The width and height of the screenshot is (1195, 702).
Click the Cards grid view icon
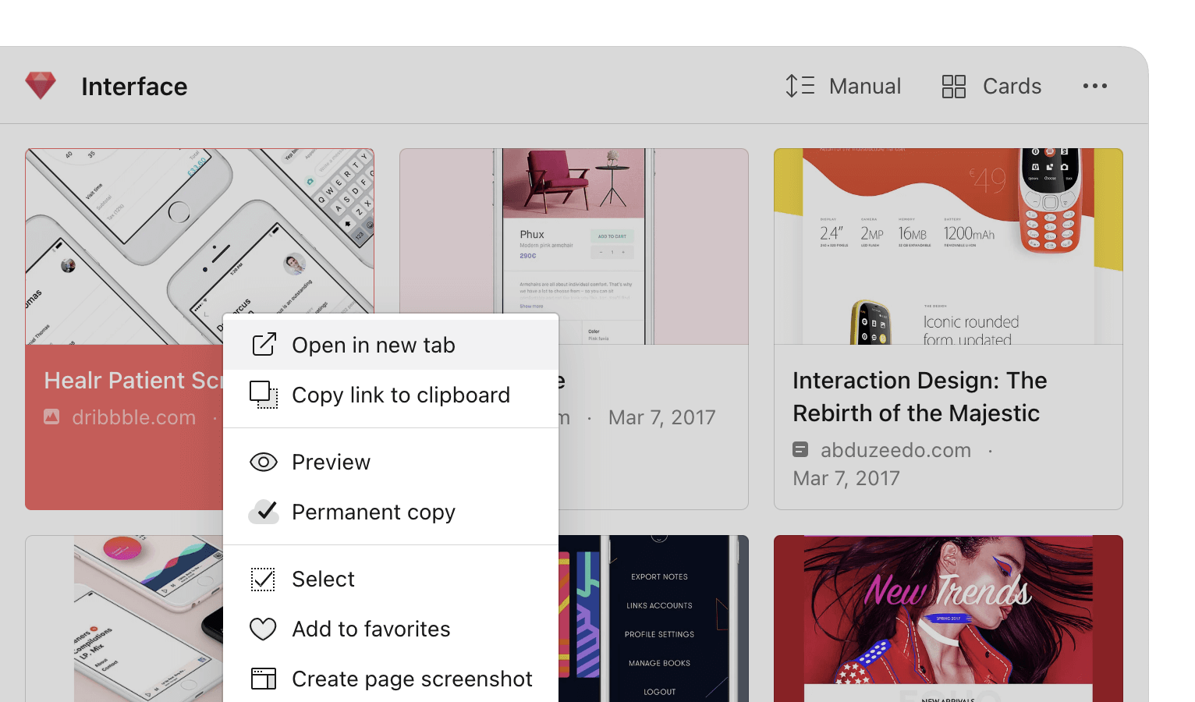[x=953, y=86]
